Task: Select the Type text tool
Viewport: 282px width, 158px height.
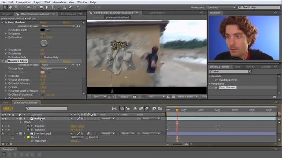Action: point(53,7)
